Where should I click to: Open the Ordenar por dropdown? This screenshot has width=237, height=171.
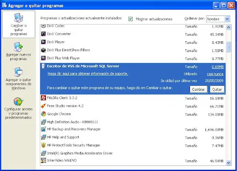click(x=218, y=19)
